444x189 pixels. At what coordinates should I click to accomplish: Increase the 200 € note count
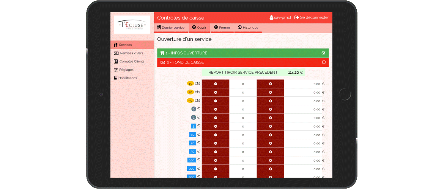tap(271, 169)
